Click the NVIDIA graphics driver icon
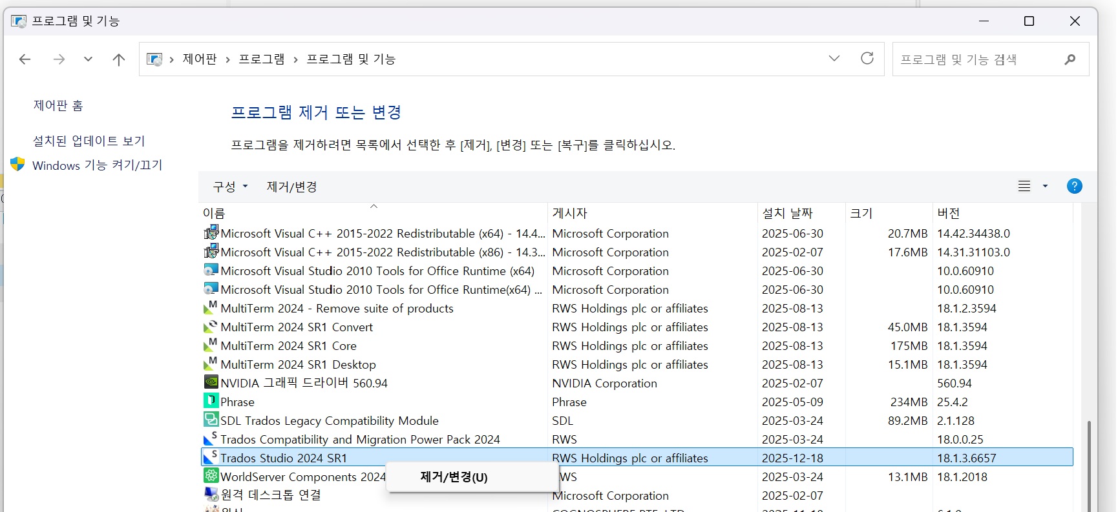The height and width of the screenshot is (512, 1118). pyautogui.click(x=211, y=382)
